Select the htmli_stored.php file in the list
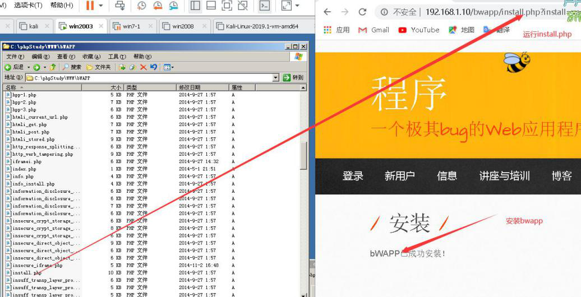 (33, 139)
